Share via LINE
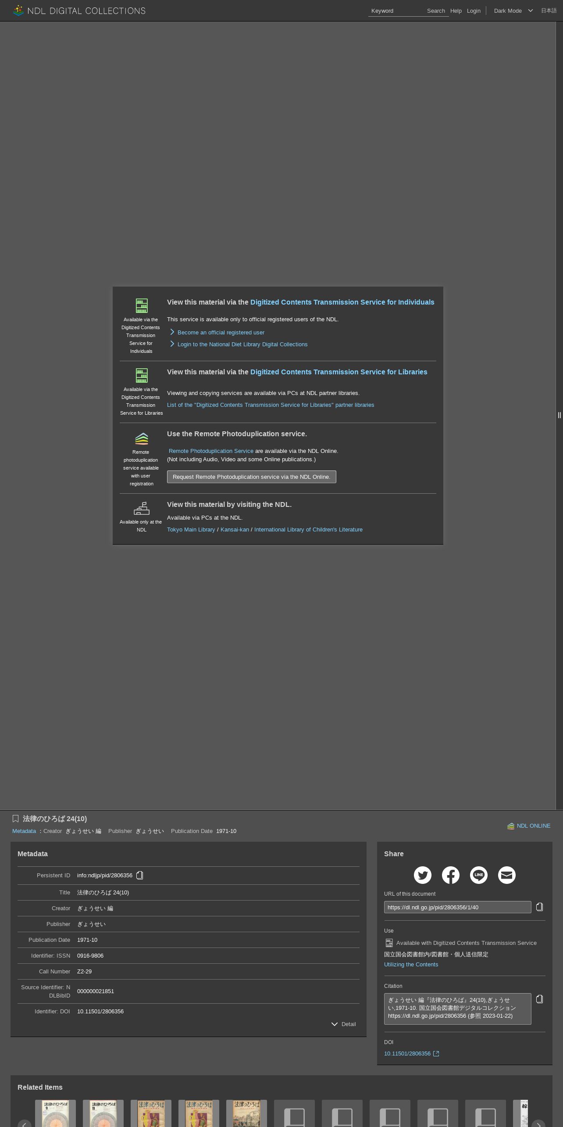Image resolution: width=563 pixels, height=1127 pixels. (x=479, y=875)
